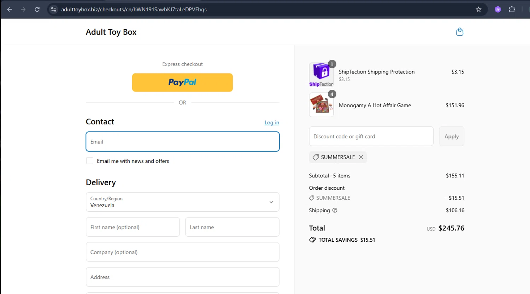Click the Monogamy game product thumbnail

click(321, 105)
